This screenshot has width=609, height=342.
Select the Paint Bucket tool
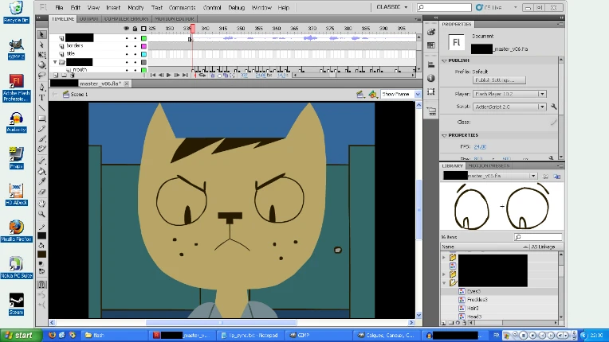tap(41, 171)
